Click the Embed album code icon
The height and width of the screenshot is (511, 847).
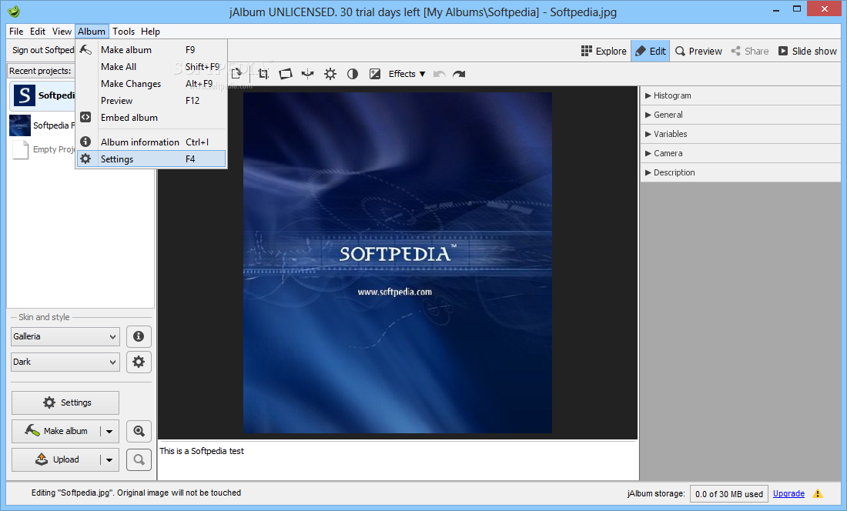85,117
